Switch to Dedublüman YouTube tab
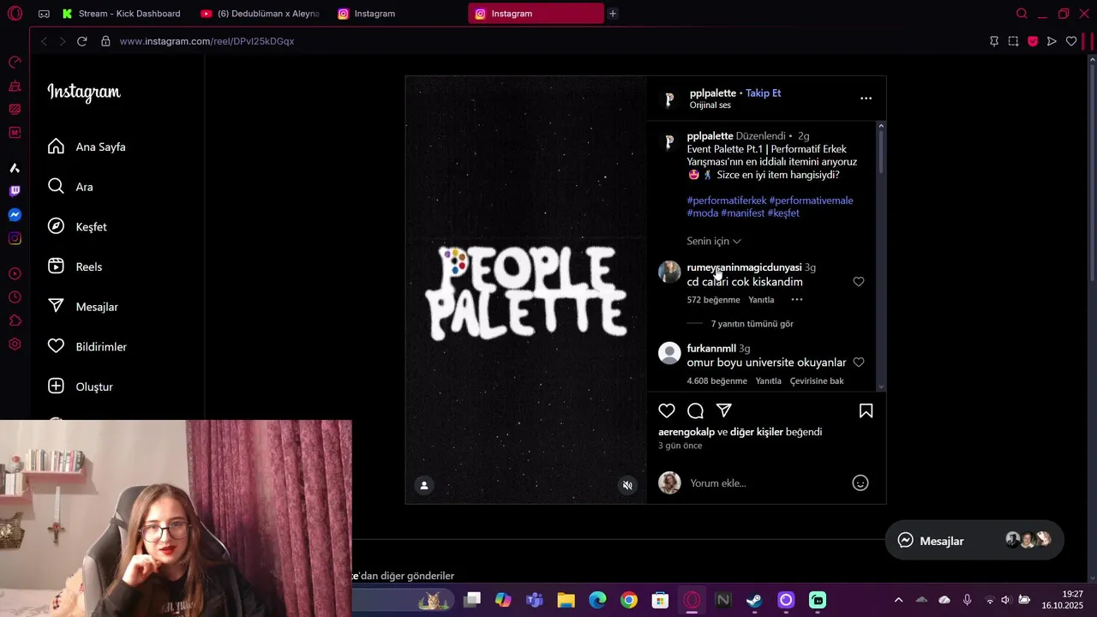 click(x=261, y=14)
